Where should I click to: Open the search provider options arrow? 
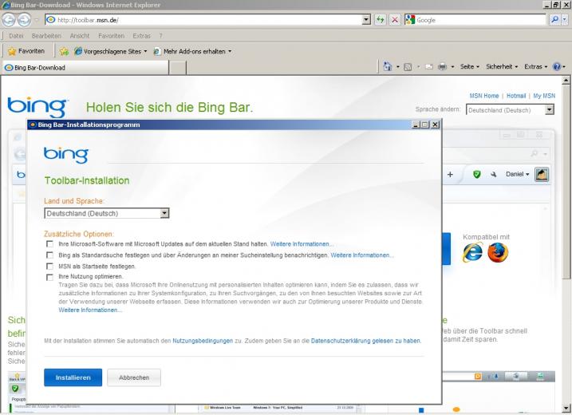click(x=565, y=20)
